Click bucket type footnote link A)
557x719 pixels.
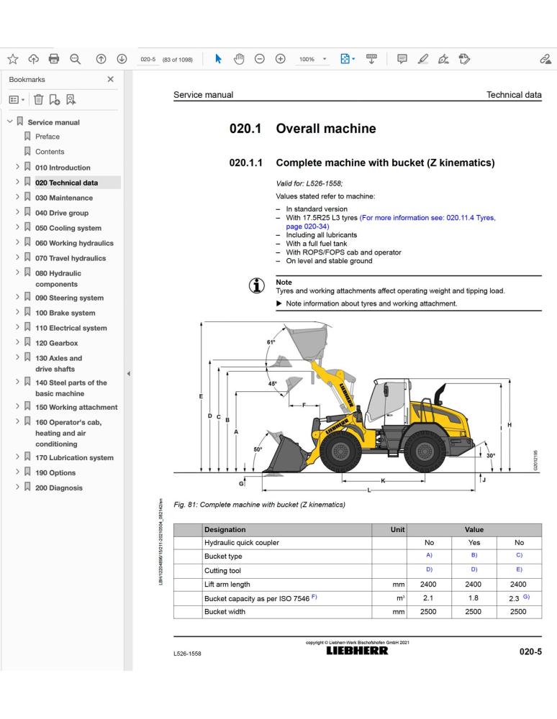(429, 555)
